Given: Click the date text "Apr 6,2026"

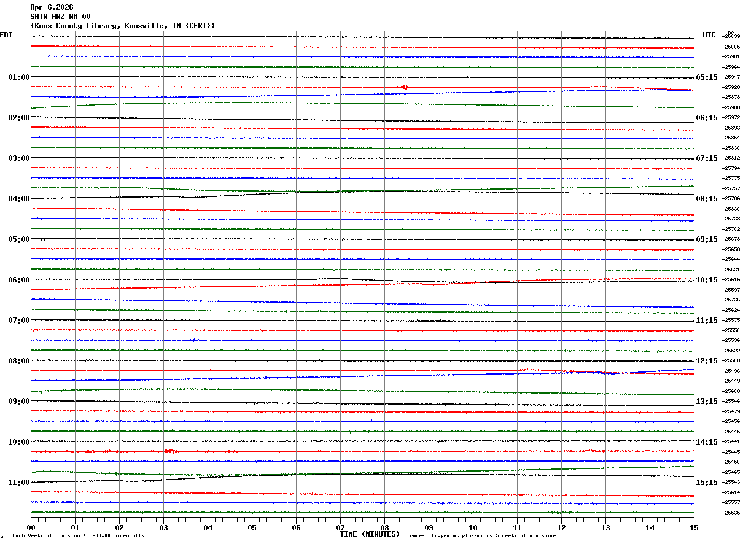Looking at the screenshot, I should click(52, 7).
